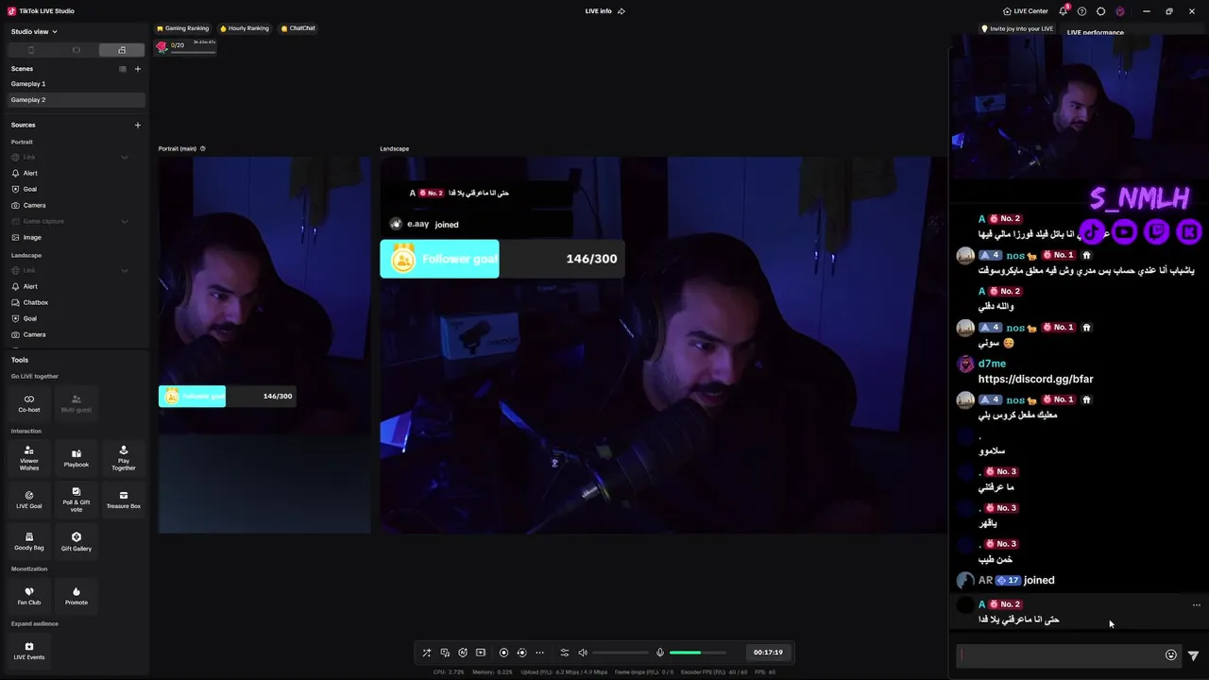This screenshot has height=680, width=1209.
Task: Open LIVE info share link
Action: (622, 11)
